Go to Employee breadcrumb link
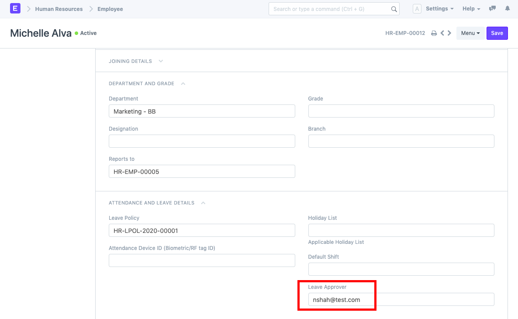The height and width of the screenshot is (319, 518). pyautogui.click(x=110, y=9)
